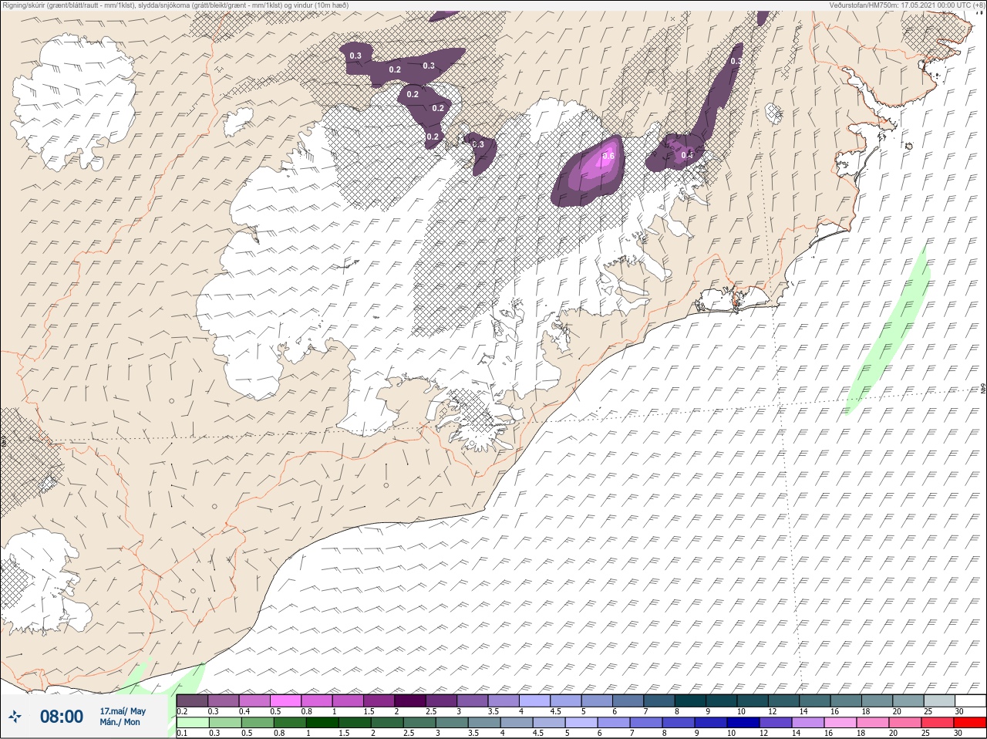Click the bright pink precipitation core on the map
Viewport: 987px width, 739px height.
pyautogui.click(x=603, y=158)
